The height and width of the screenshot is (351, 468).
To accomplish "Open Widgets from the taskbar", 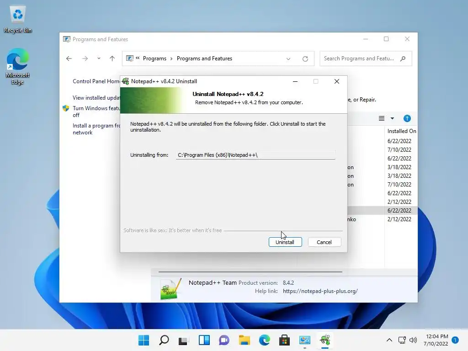I will point(204,340).
